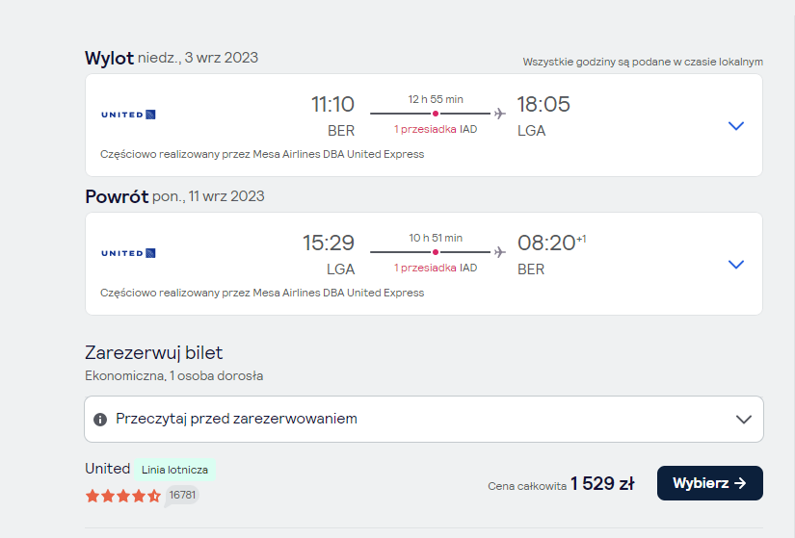Expand return flight details chevron

click(735, 265)
